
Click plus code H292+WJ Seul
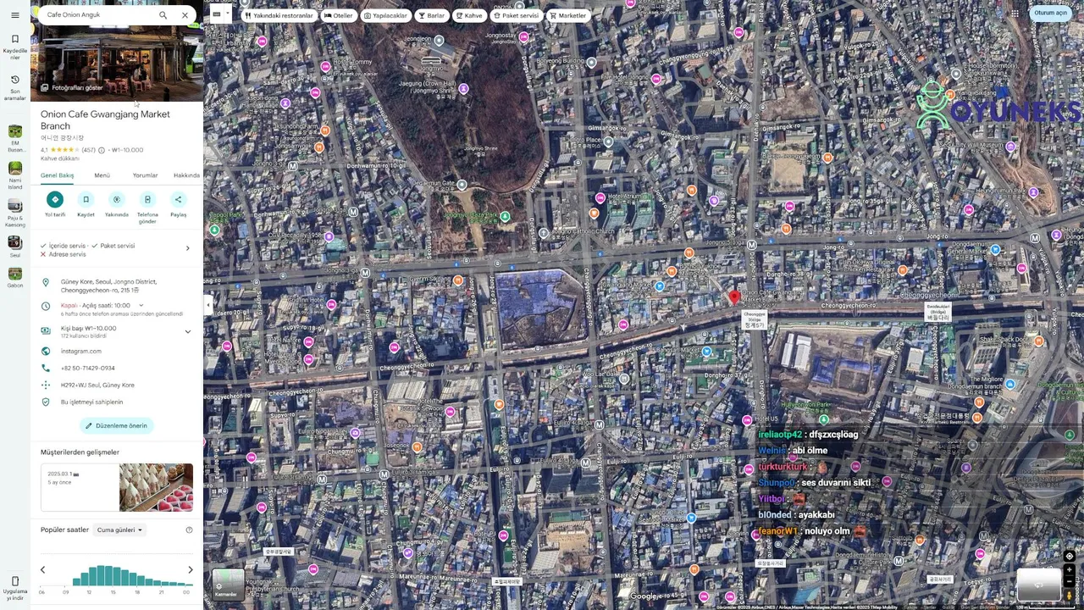[97, 385]
